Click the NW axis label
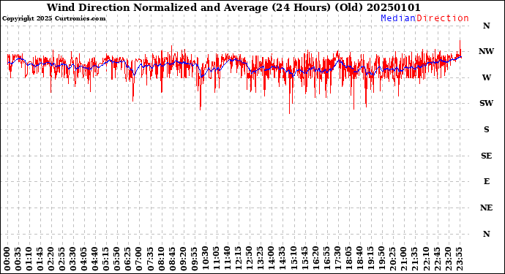 pyautogui.click(x=486, y=51)
